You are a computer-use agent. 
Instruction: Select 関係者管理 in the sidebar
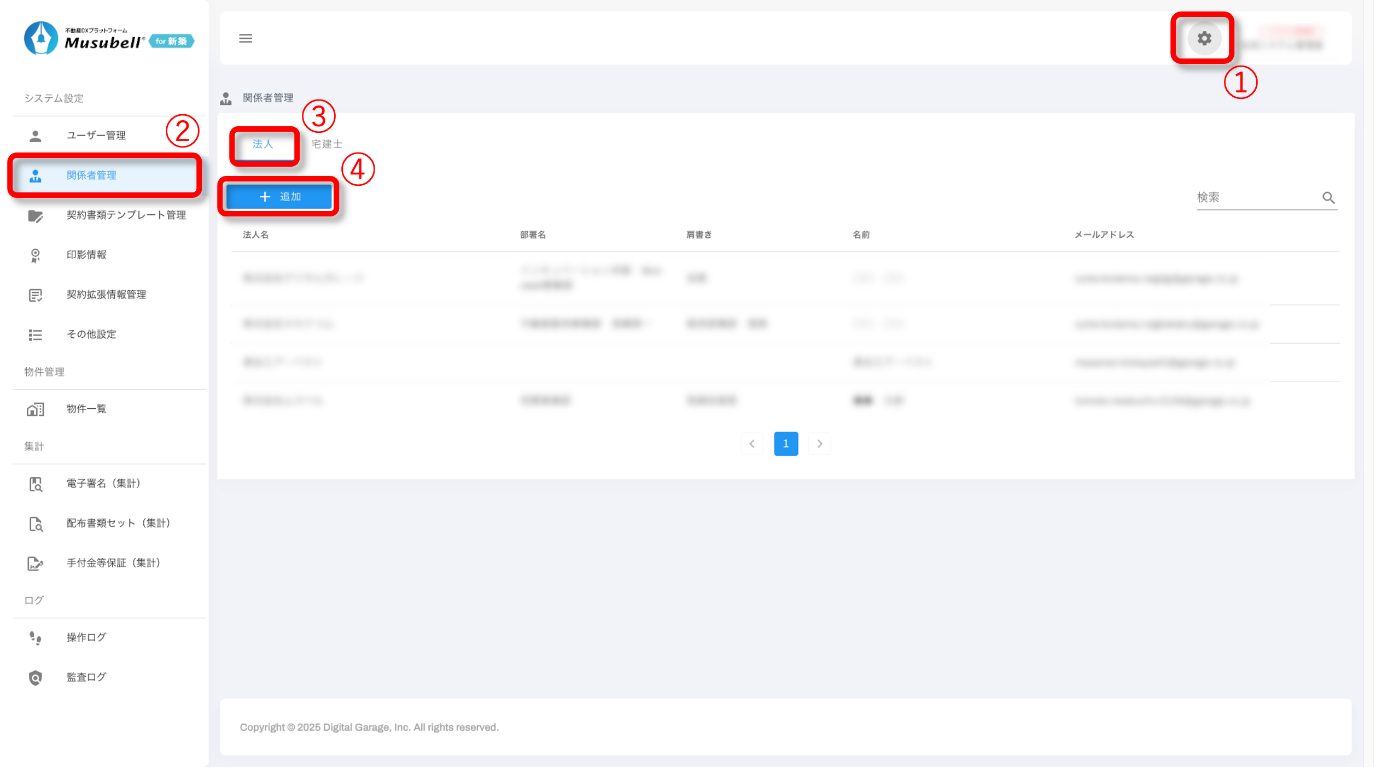[x=91, y=175]
